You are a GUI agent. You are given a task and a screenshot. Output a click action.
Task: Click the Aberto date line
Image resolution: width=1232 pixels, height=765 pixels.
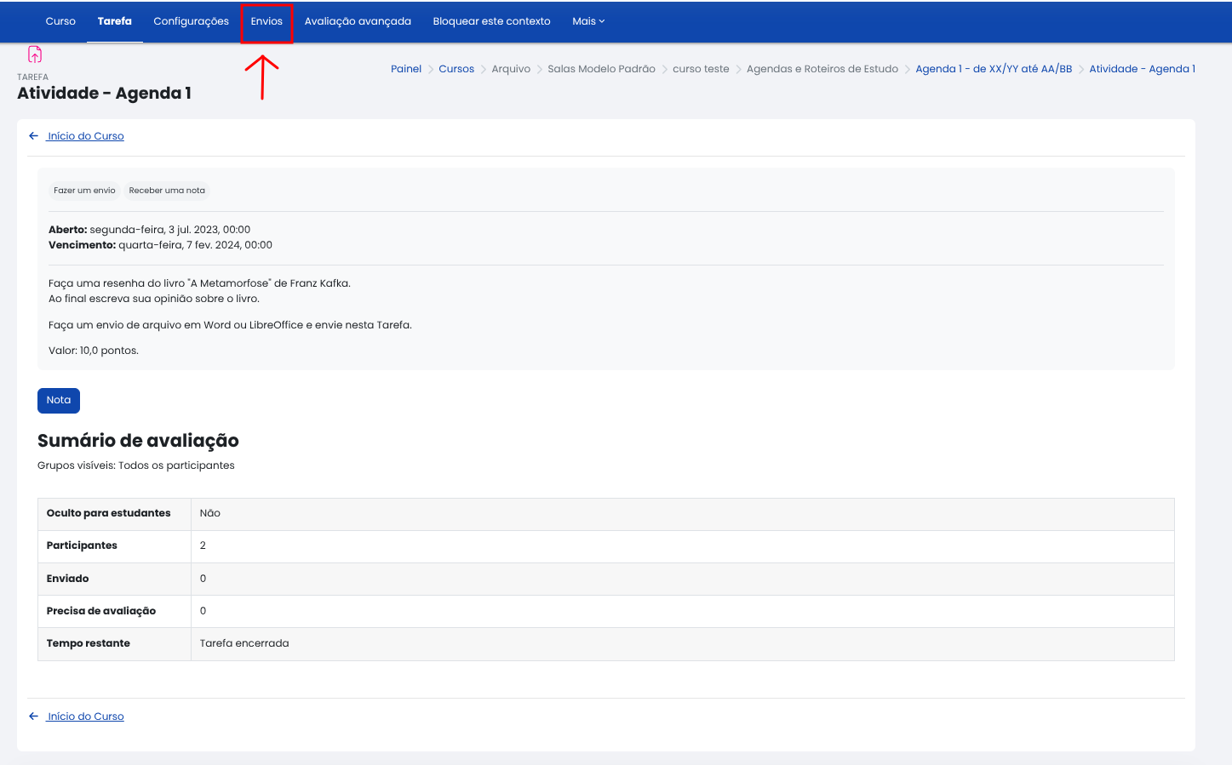pyautogui.click(x=149, y=230)
